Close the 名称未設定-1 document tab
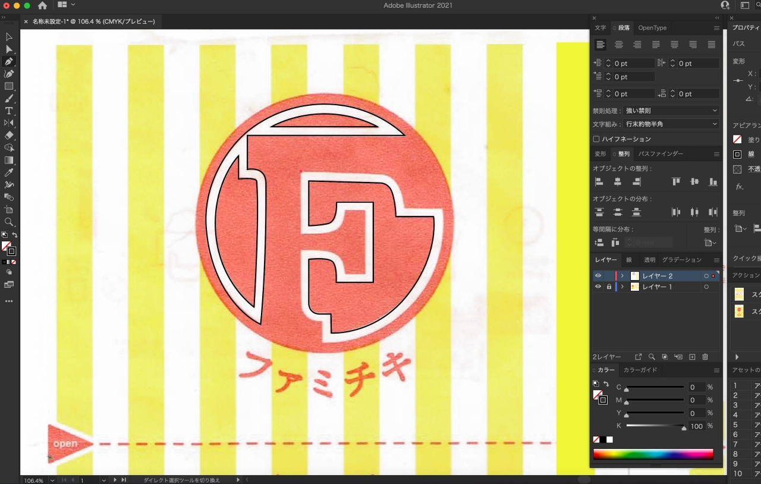Screen dimensions: 761x484 tap(26, 21)
